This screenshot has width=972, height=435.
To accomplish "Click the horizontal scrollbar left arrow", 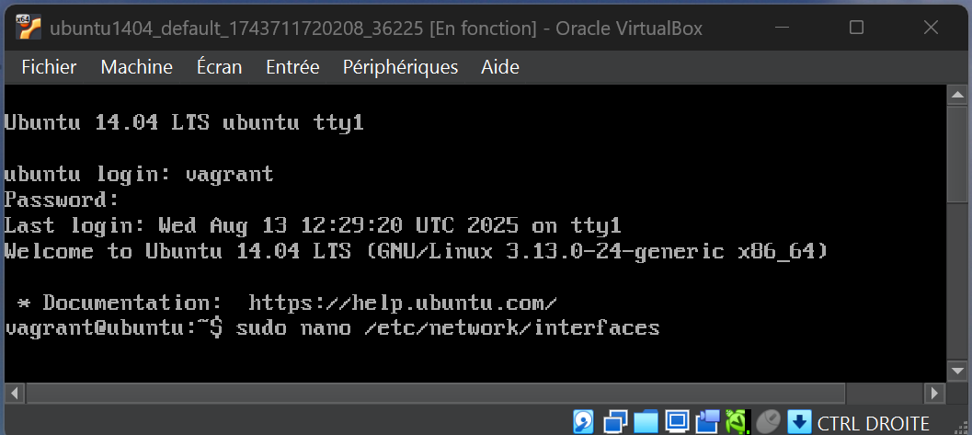I will click(14, 393).
